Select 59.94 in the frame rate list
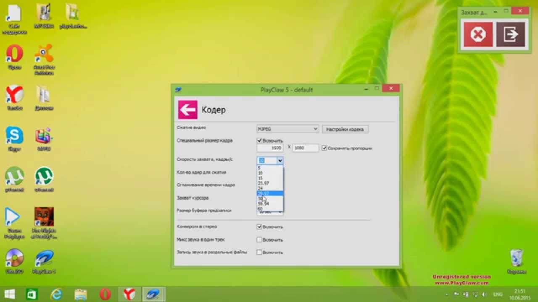This screenshot has height=302, width=538. (270, 203)
